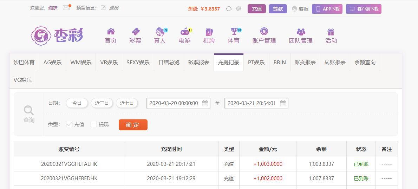Switch to SEXY娱乐 tab
This screenshot has height=189, width=418.
(x=138, y=63)
